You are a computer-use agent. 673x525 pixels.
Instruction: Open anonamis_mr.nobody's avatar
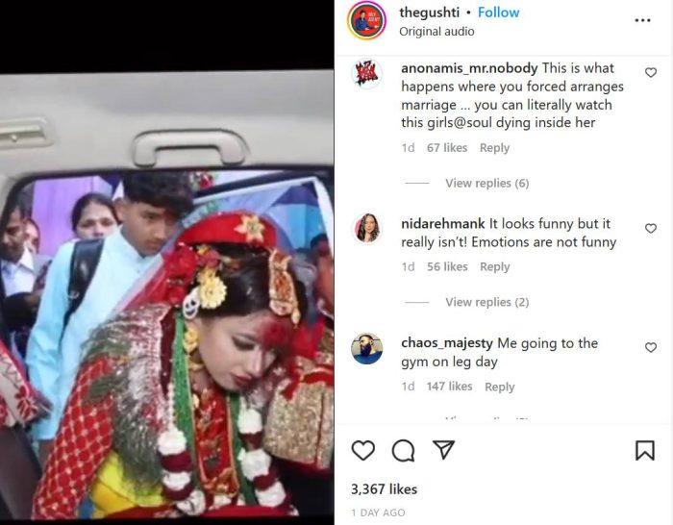[x=367, y=74]
